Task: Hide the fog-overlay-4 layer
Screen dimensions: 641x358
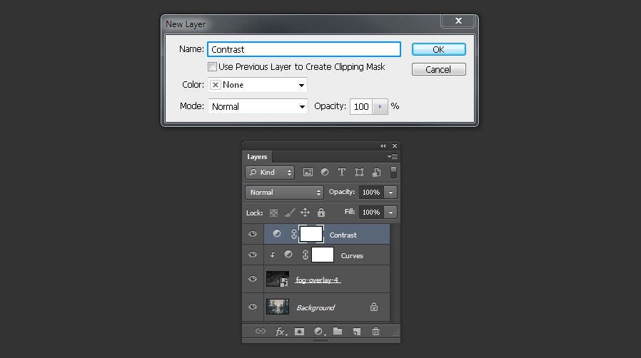Action: [x=253, y=279]
